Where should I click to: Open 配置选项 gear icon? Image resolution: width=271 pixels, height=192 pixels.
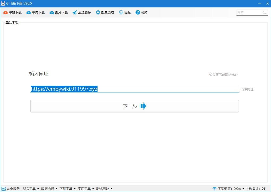click(x=98, y=12)
